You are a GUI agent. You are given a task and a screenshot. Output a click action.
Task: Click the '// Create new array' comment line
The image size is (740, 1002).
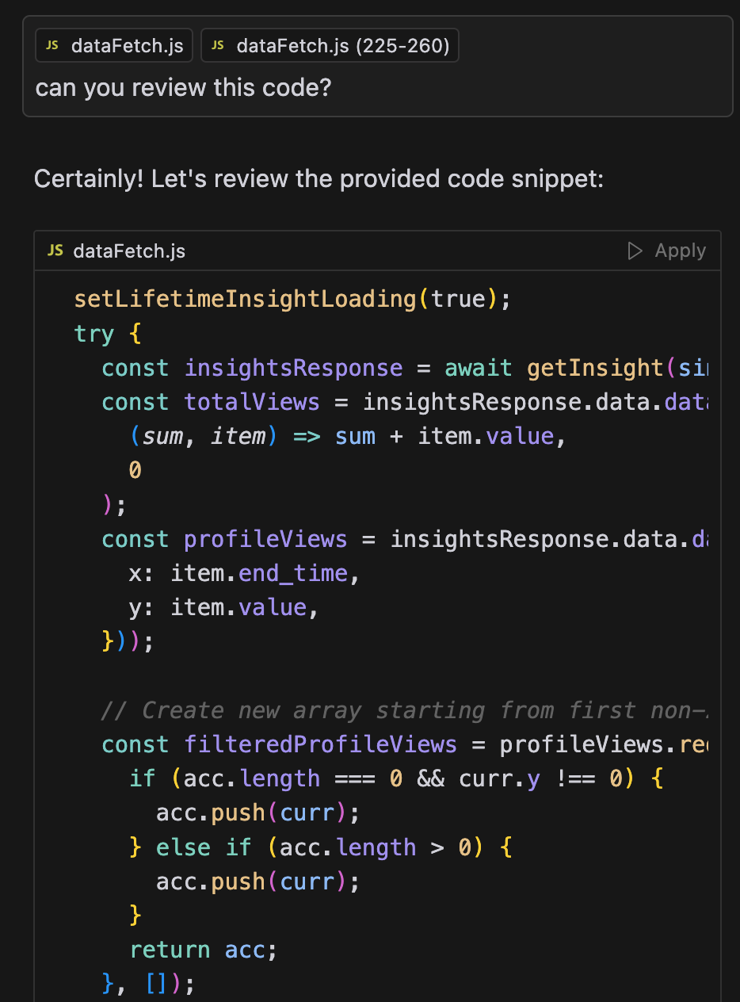tap(404, 710)
